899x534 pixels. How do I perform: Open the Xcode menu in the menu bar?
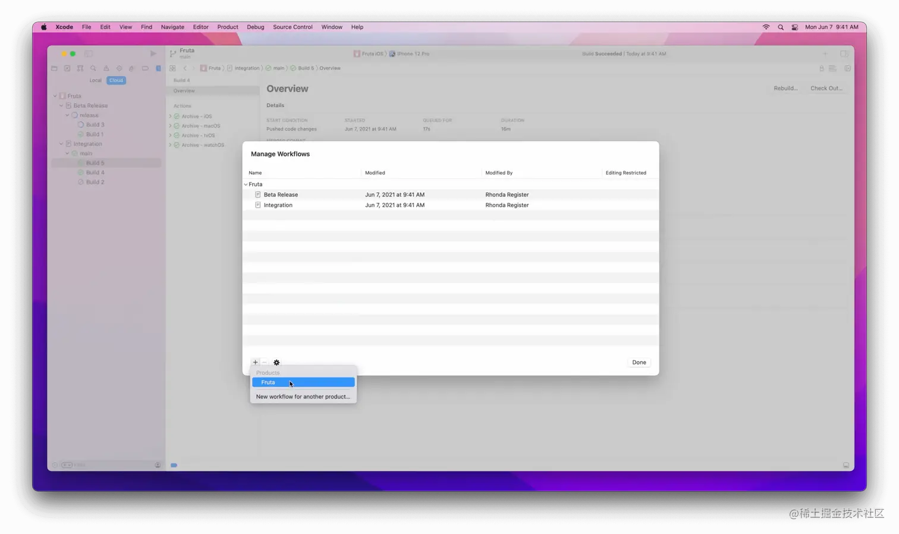coord(64,27)
